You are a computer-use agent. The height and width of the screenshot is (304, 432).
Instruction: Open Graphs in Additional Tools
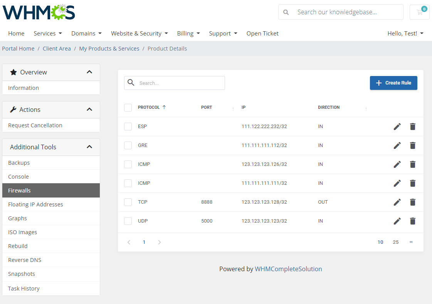pyautogui.click(x=51, y=218)
